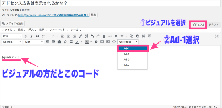Align text left
Screen dimensions: 222x108
coord(62,36)
